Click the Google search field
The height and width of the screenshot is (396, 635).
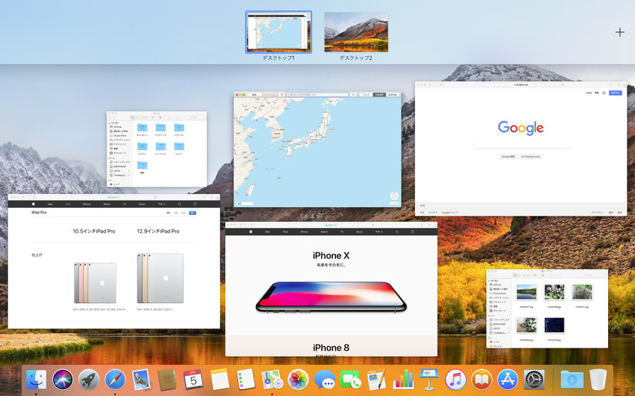[522, 144]
